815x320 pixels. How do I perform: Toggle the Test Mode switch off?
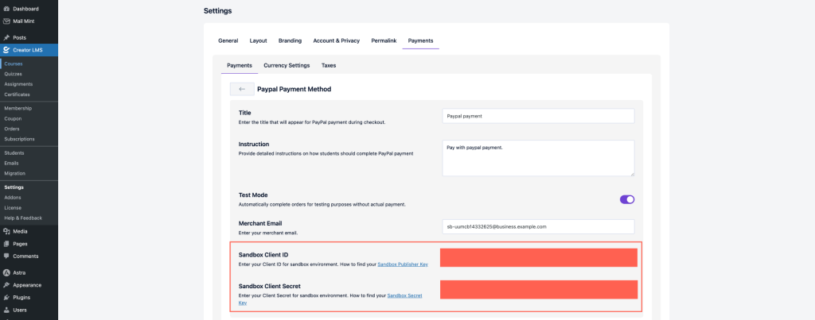pos(626,199)
